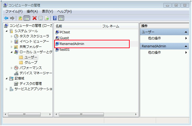Expand the パフォーマンス tree node
The image size is (192, 126).
tap(11, 68)
